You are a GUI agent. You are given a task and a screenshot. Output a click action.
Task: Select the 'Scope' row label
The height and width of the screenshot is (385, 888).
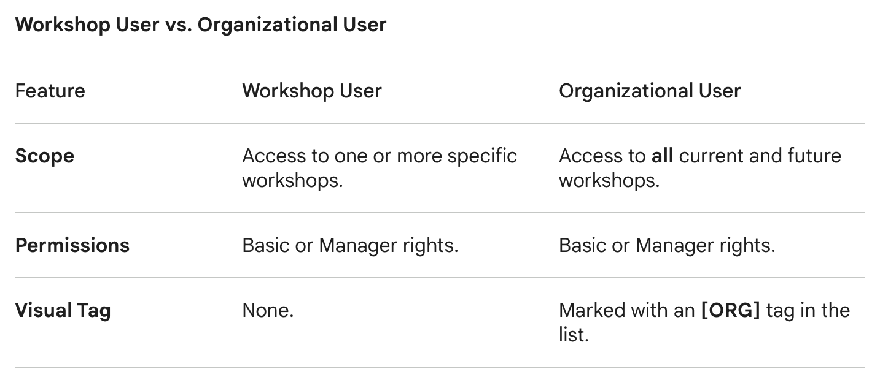pos(45,156)
